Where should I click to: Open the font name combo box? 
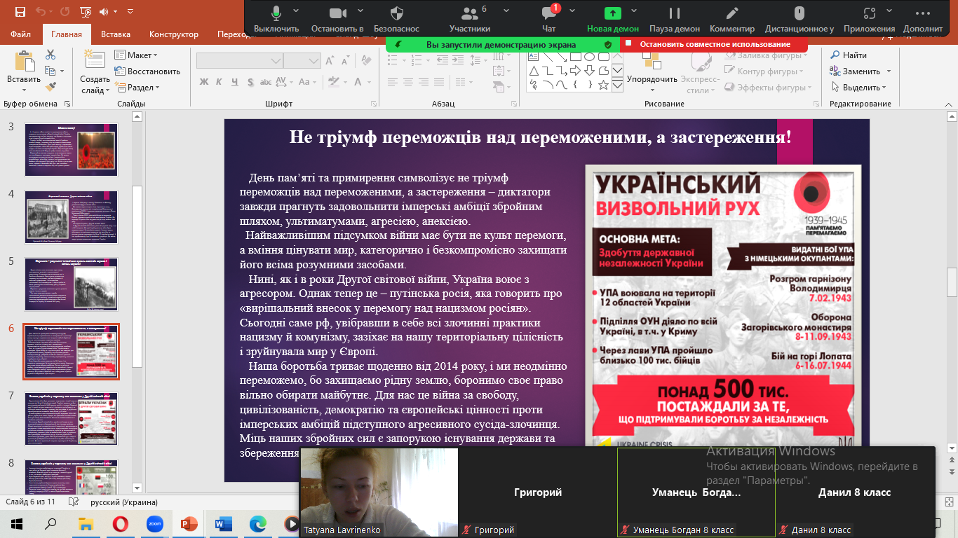(x=239, y=61)
